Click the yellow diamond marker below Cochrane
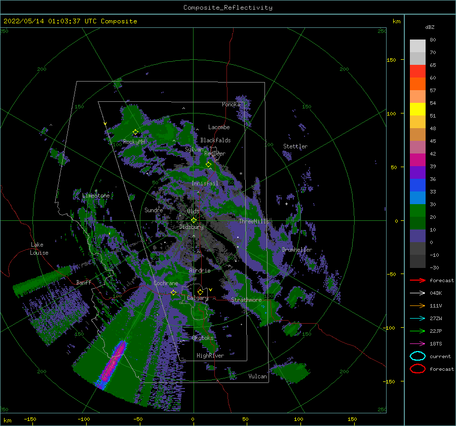The image size is (456, 426). pos(173,292)
